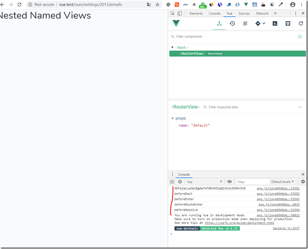Open source link for beforeResolve log
The image size is (308, 249).
click(278, 210)
